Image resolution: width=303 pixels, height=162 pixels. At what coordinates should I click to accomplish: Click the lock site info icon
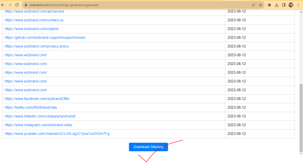click(25, 5)
